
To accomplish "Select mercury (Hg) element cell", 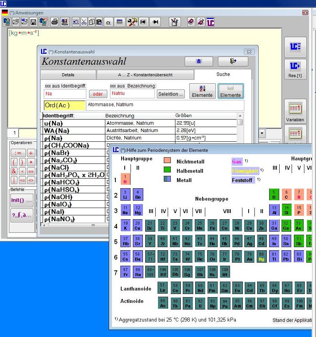I will click(261, 256).
